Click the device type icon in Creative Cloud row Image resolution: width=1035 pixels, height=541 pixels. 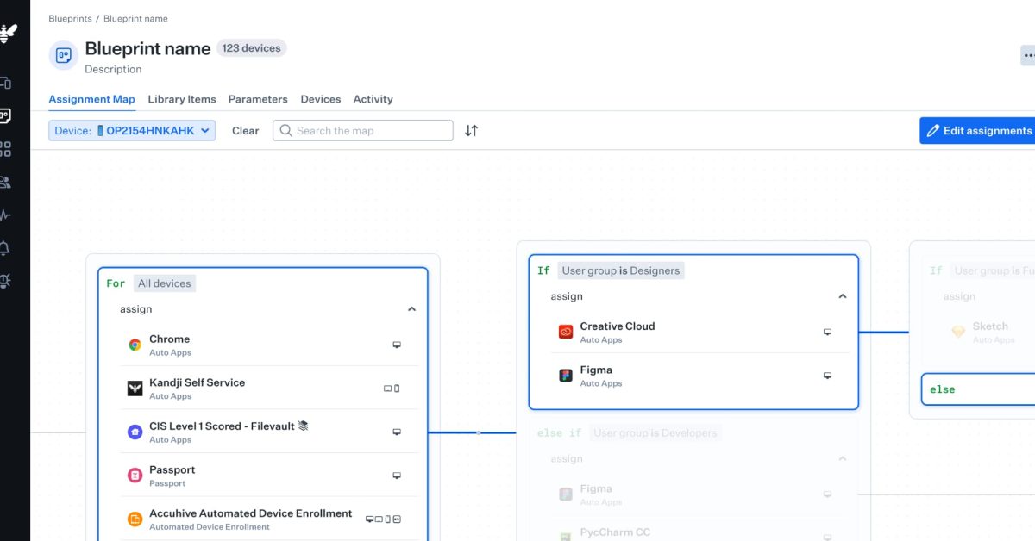pos(827,332)
